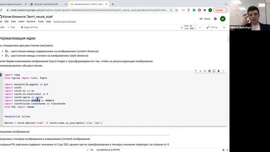Reload the page with the refresh icon
The height and width of the screenshot is (152, 270).
tap(1, 10)
